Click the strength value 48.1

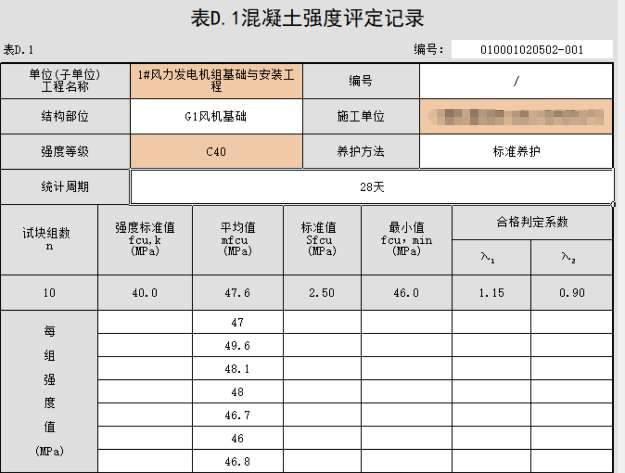click(237, 369)
